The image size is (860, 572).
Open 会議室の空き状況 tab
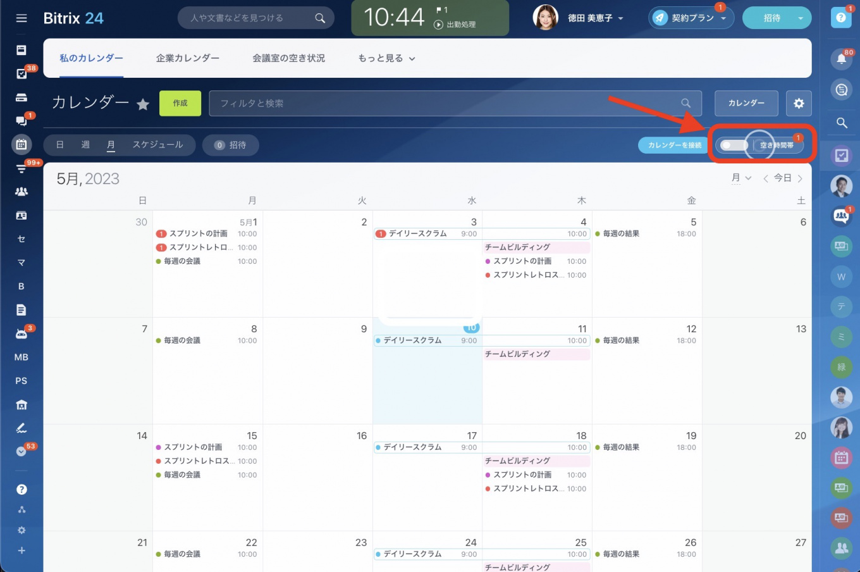pyautogui.click(x=288, y=58)
